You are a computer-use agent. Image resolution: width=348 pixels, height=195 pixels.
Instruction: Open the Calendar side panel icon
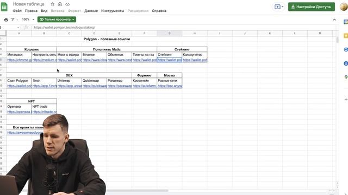(346, 22)
